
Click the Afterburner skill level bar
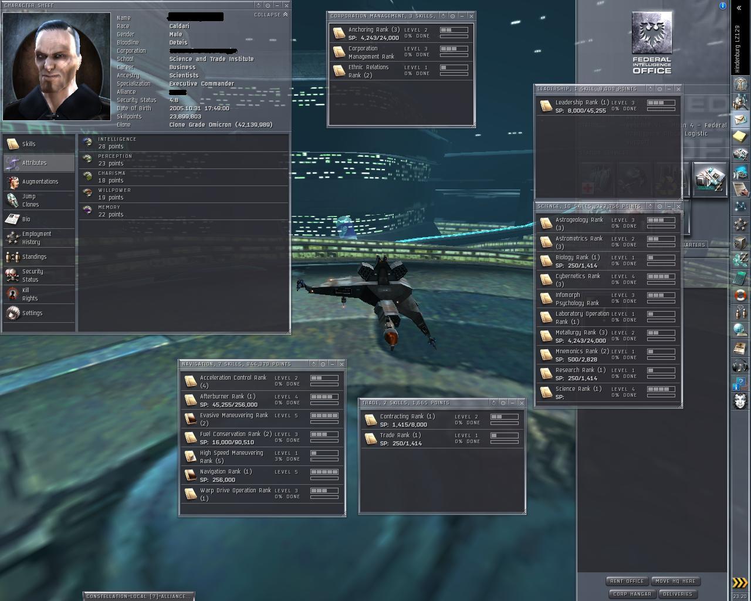tap(324, 397)
